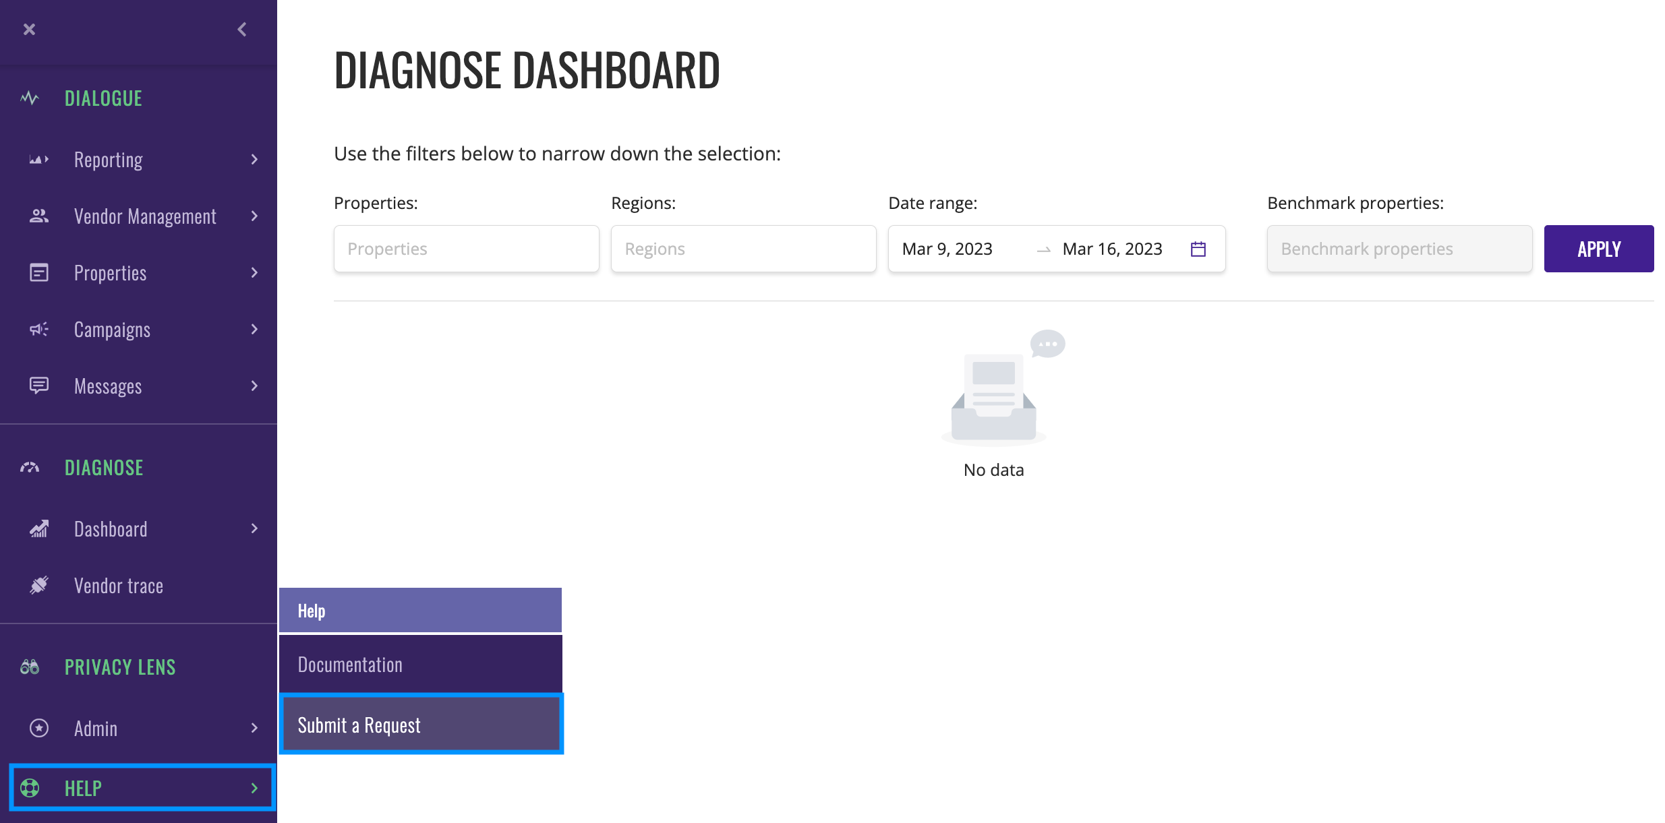Select the Messages menu label
This screenshot has width=1665, height=823.
tap(108, 386)
